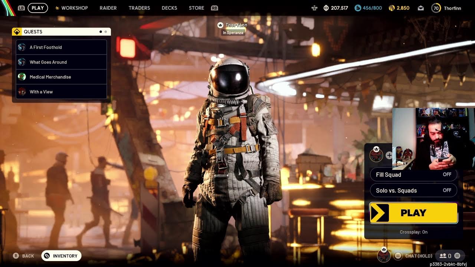This screenshot has height=267, width=475.
Task: Click the B button icon beside BACK
Action: (16, 256)
